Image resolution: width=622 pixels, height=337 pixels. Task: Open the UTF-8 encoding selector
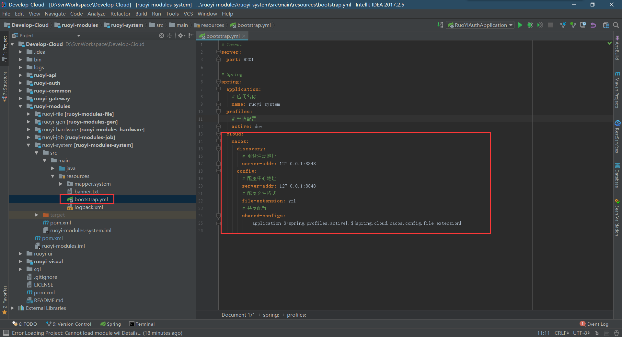pyautogui.click(x=581, y=333)
